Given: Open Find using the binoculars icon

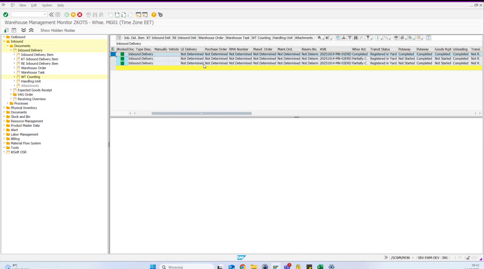Looking at the screenshot, I should click(x=356, y=38).
